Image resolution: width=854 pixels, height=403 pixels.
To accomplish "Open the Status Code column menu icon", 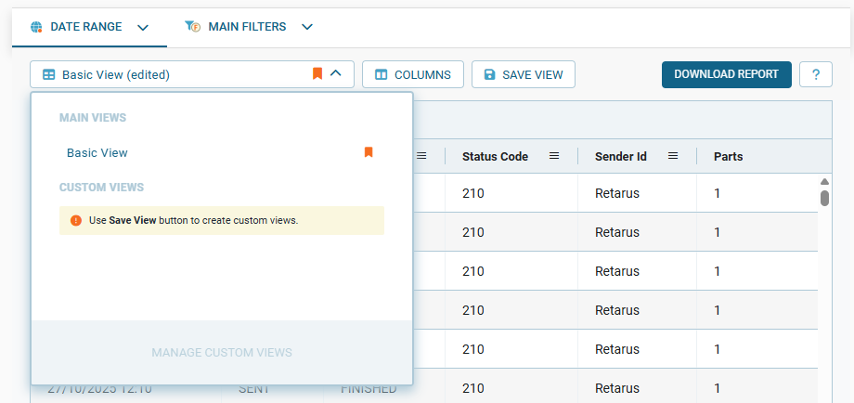I will 554,156.
